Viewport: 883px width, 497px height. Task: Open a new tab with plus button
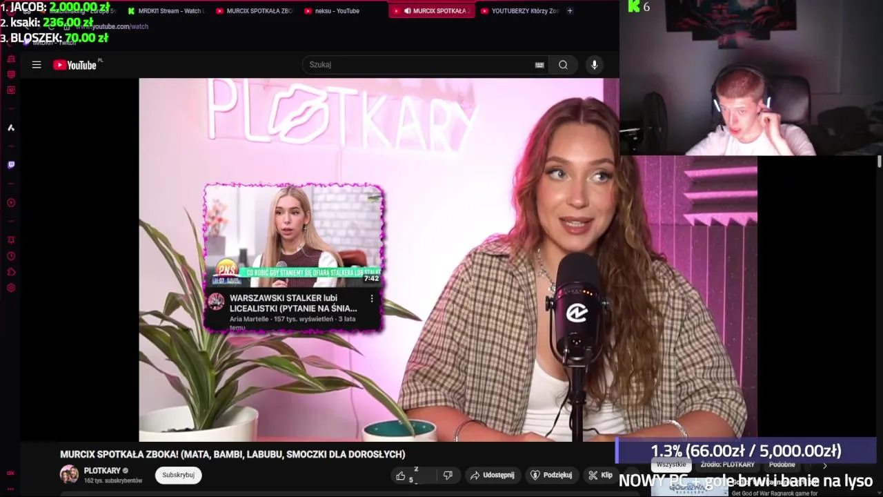coord(570,11)
